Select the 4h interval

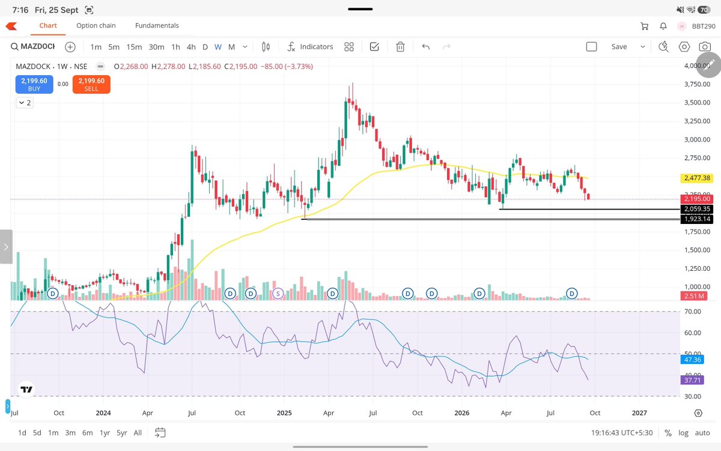(191, 47)
